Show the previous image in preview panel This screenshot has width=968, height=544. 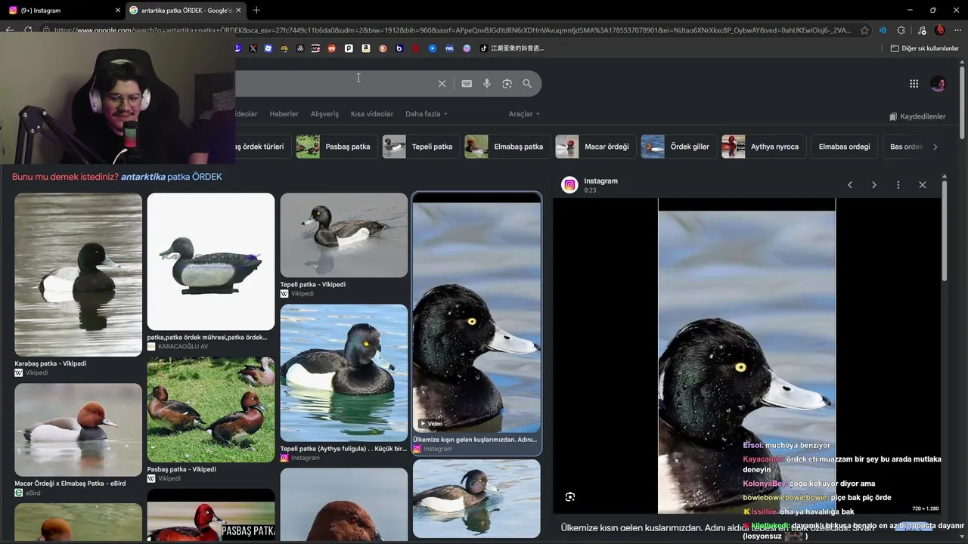pyautogui.click(x=850, y=185)
